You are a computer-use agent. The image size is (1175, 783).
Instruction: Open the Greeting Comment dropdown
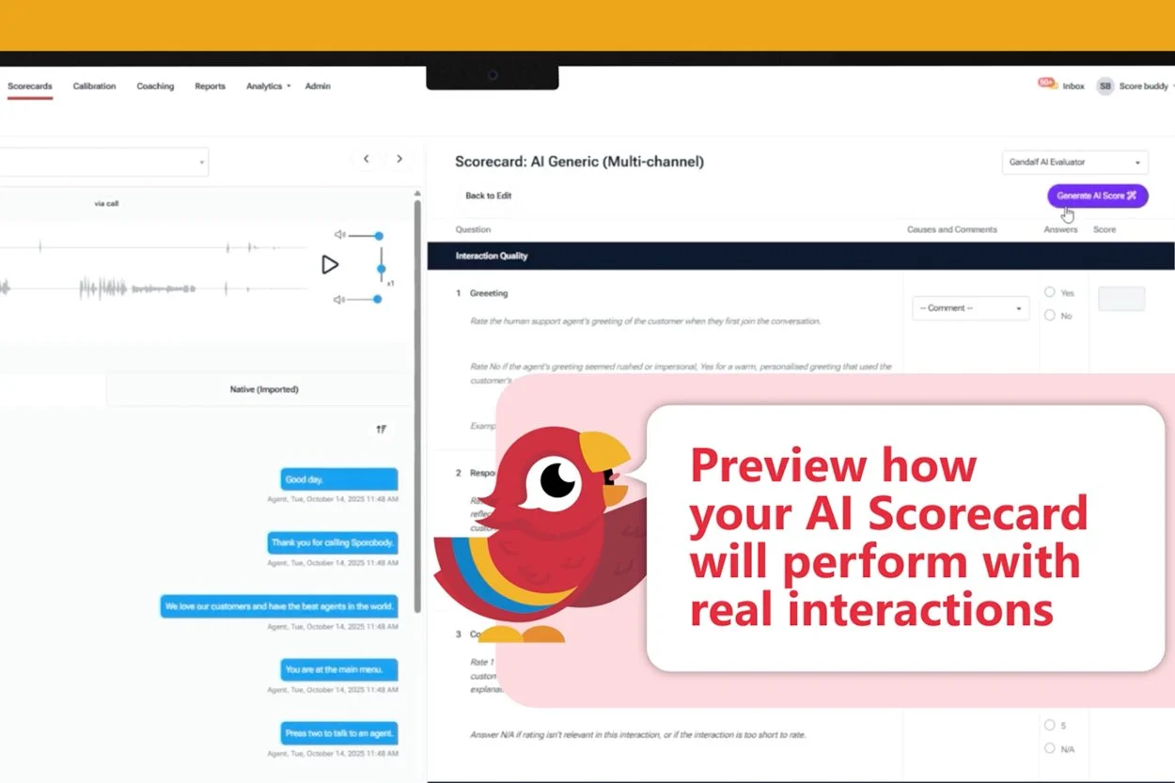click(x=970, y=308)
